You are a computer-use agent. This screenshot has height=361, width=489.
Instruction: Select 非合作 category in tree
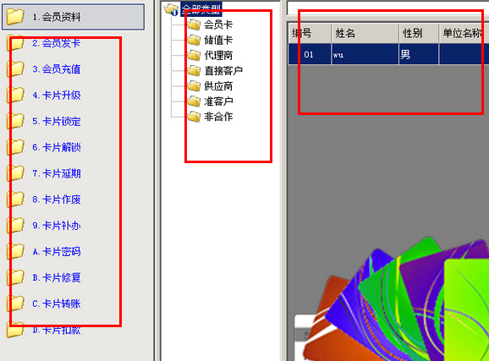[218, 117]
